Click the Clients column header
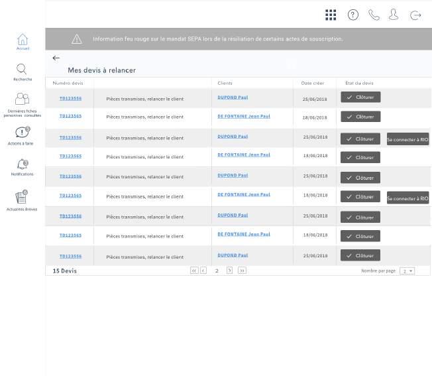The width and height of the screenshot is (432, 376). [x=225, y=83]
